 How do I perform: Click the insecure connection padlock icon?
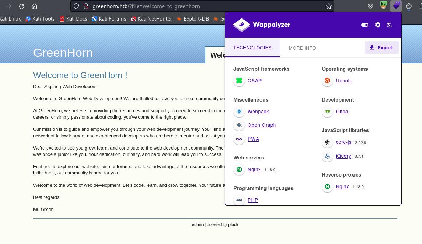point(86,6)
